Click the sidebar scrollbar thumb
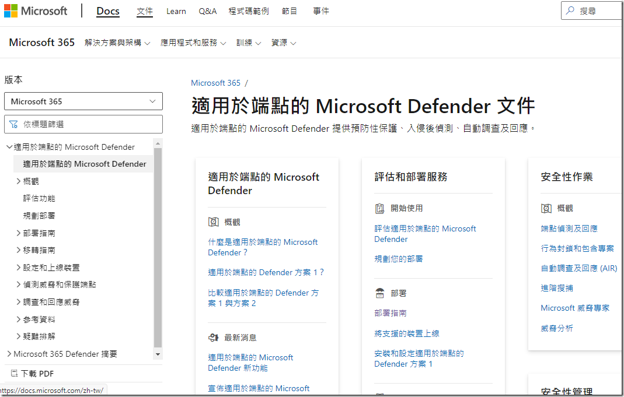 158,248
